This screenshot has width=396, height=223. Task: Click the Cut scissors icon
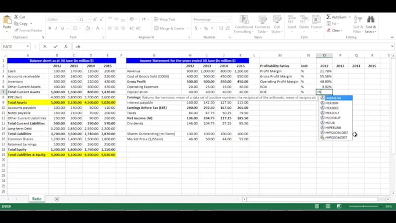pyautogui.click(x=16, y=17)
